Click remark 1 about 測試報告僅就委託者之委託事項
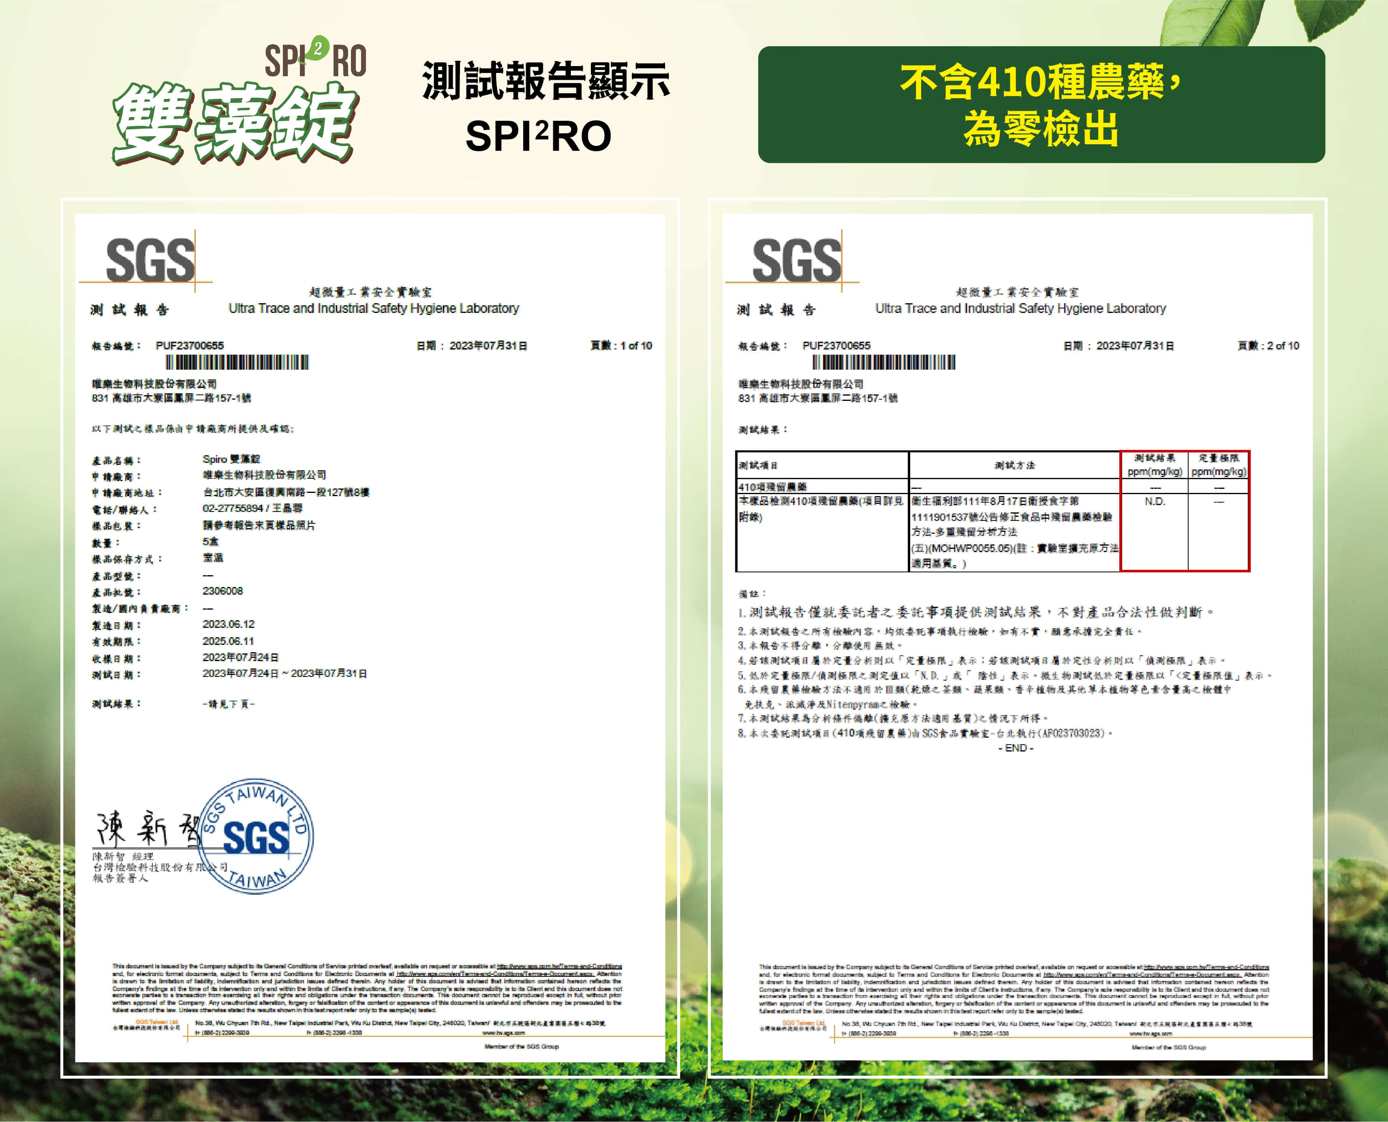The image size is (1388, 1122). click(976, 612)
